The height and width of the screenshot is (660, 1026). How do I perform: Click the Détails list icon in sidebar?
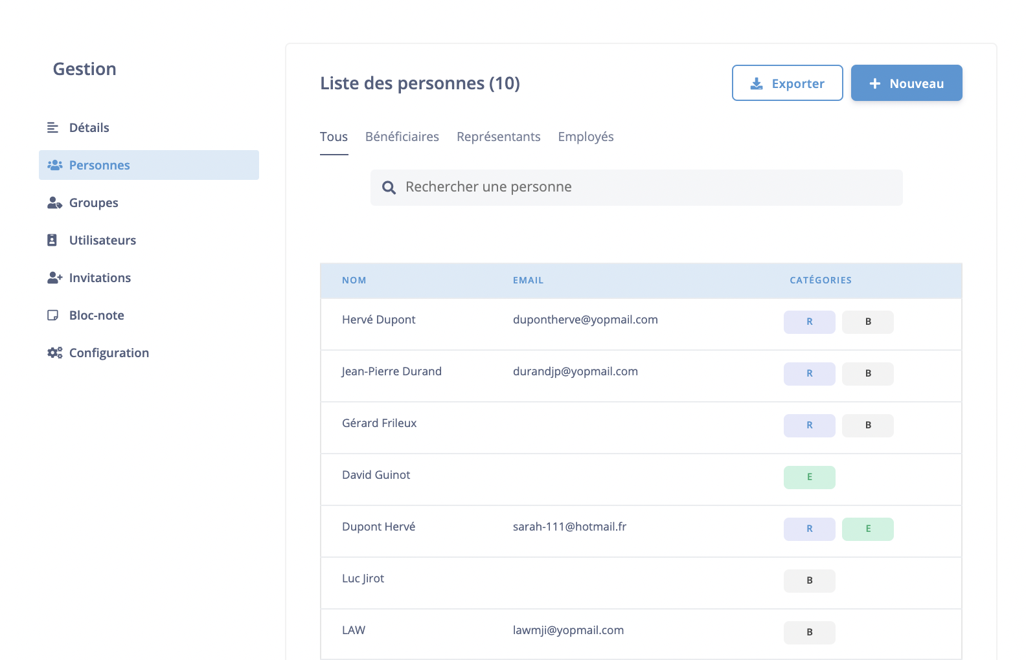(52, 128)
